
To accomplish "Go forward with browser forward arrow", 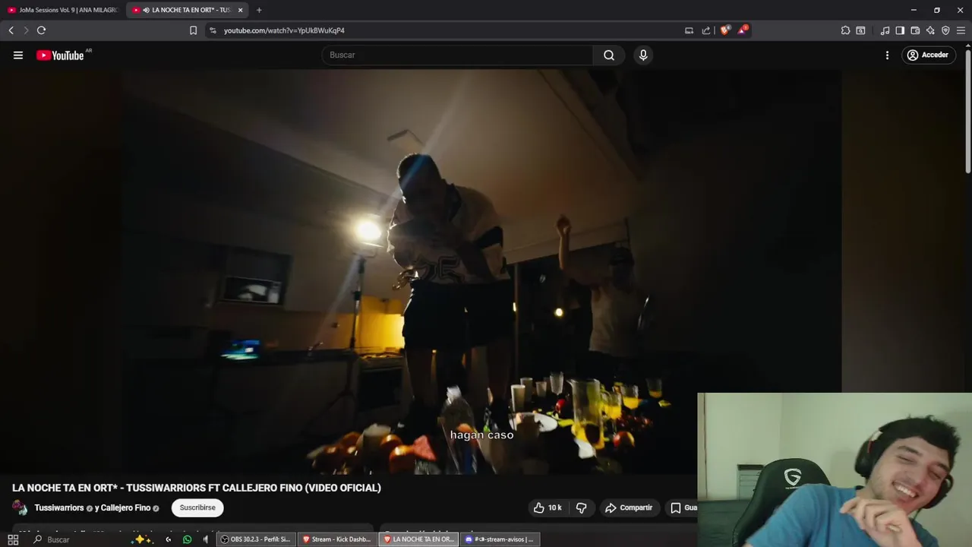I will pos(26,30).
